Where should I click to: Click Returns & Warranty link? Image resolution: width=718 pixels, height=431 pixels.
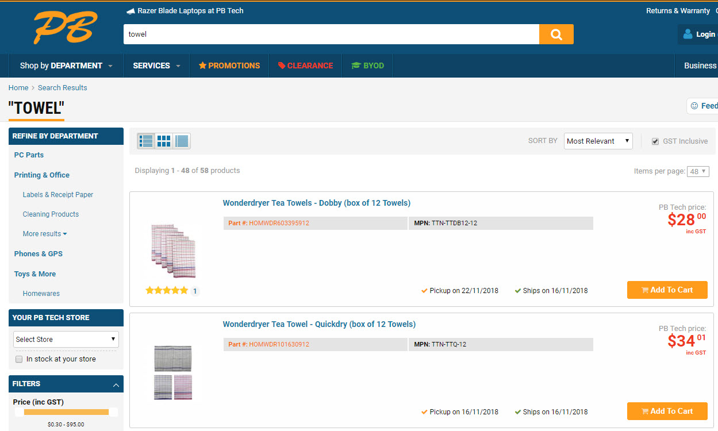click(678, 11)
